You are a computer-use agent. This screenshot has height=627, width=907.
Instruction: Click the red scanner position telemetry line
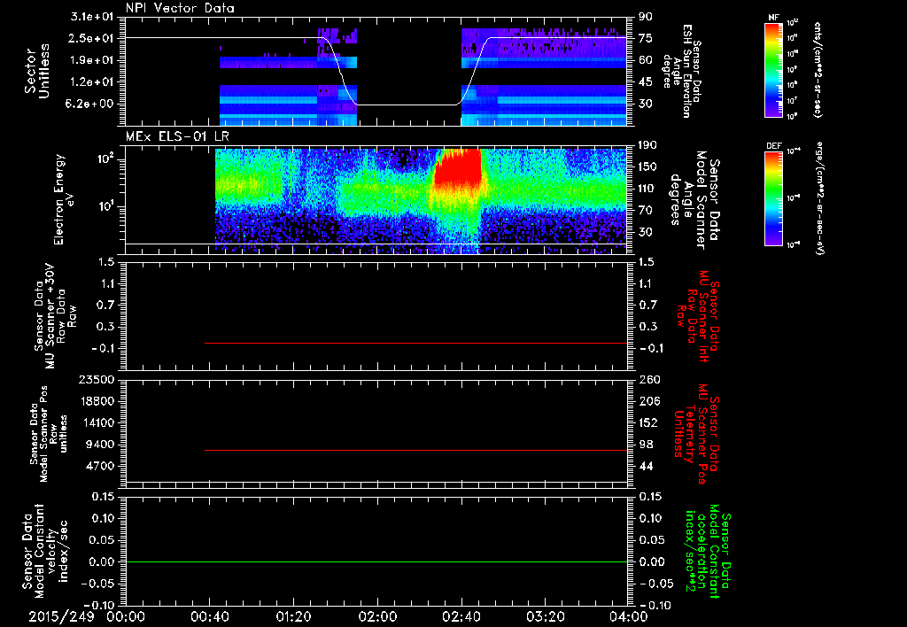416,450
